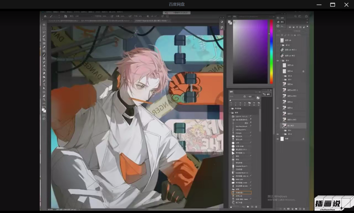
Task: Toggle visibility of the white background layer
Action: (278, 139)
